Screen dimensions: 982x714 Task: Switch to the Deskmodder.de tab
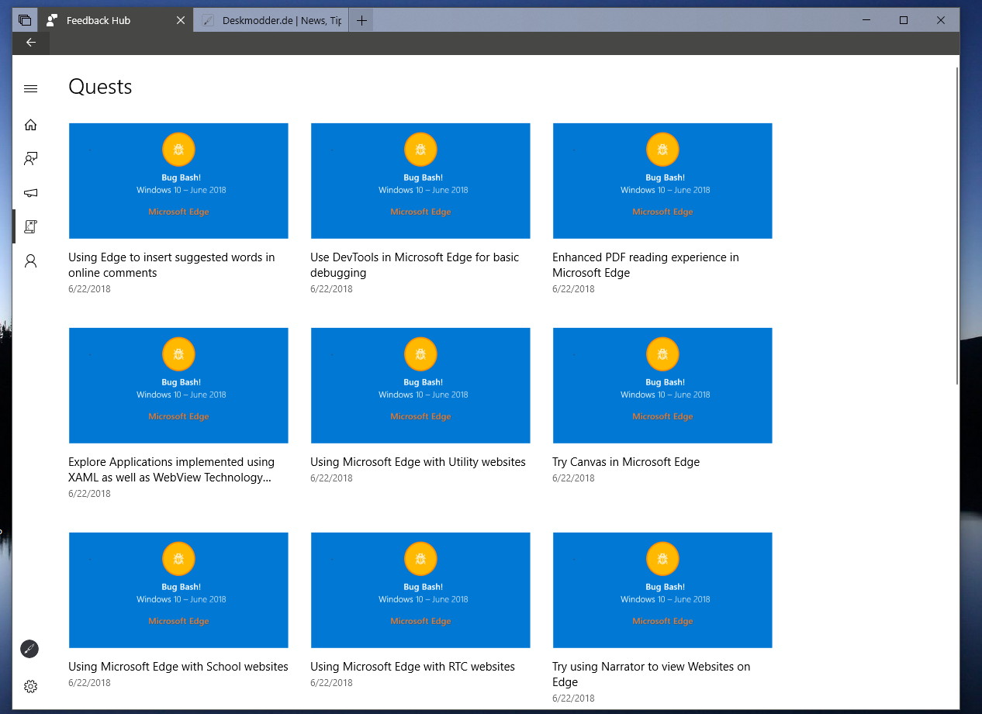(271, 20)
